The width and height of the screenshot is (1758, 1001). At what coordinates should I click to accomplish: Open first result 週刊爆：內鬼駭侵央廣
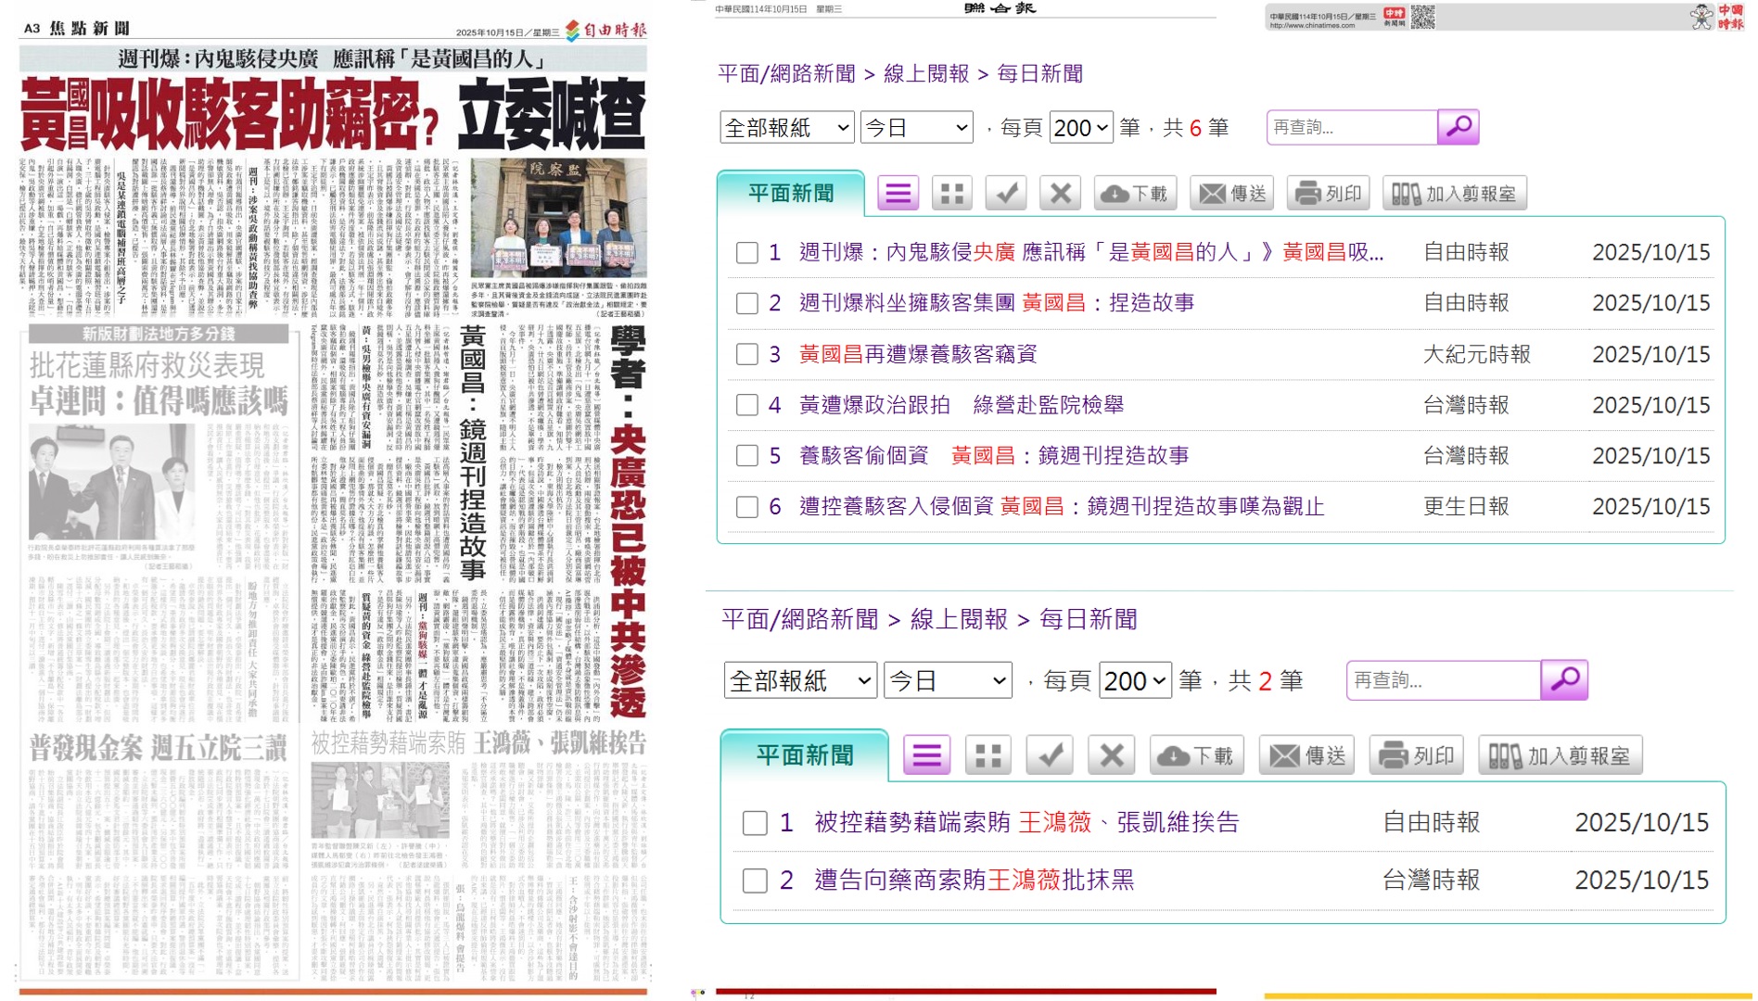point(1091,253)
